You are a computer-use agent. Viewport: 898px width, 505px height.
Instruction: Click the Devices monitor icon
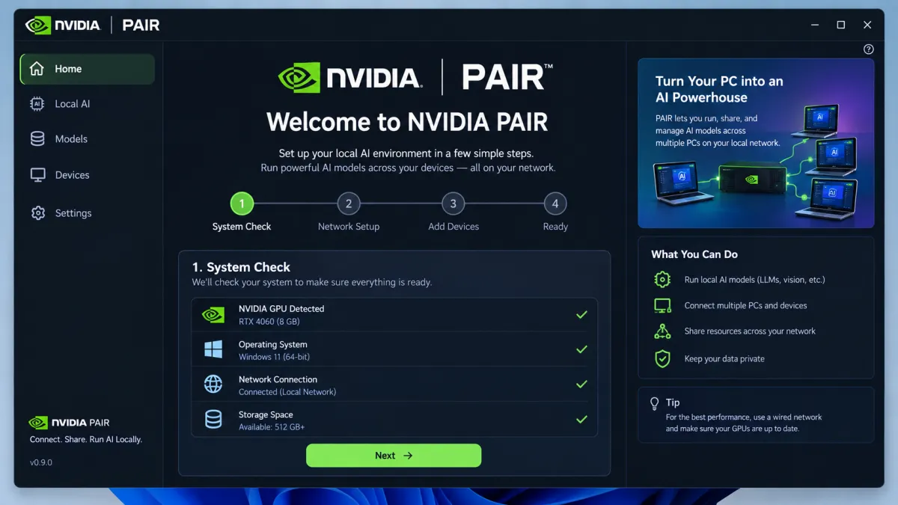[x=37, y=175]
